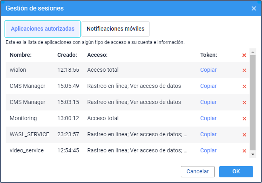262x183 pixels.
Task: Click the scrollbar up arrow
Action: (253, 52)
